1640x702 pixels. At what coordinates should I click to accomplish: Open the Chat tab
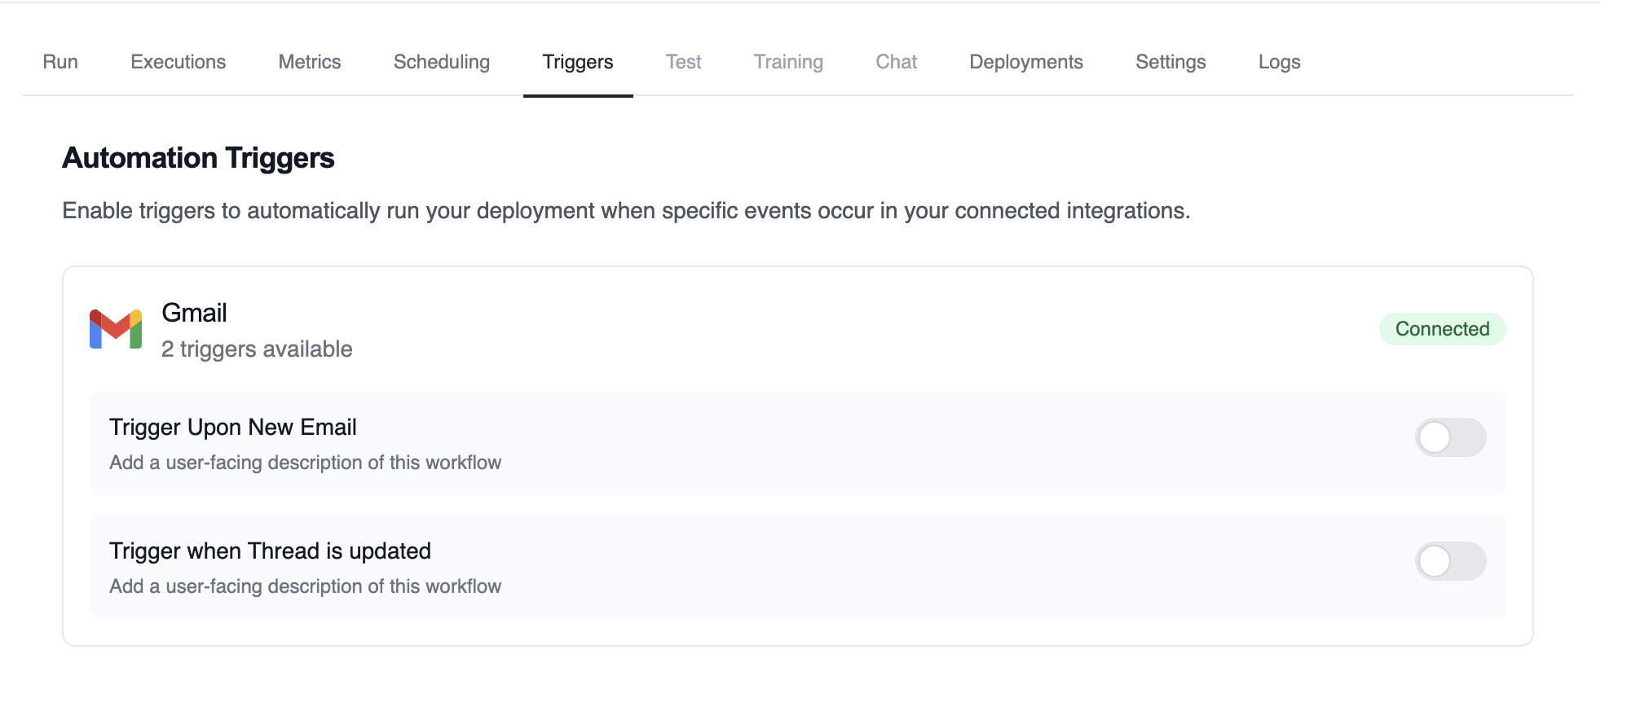point(896,62)
